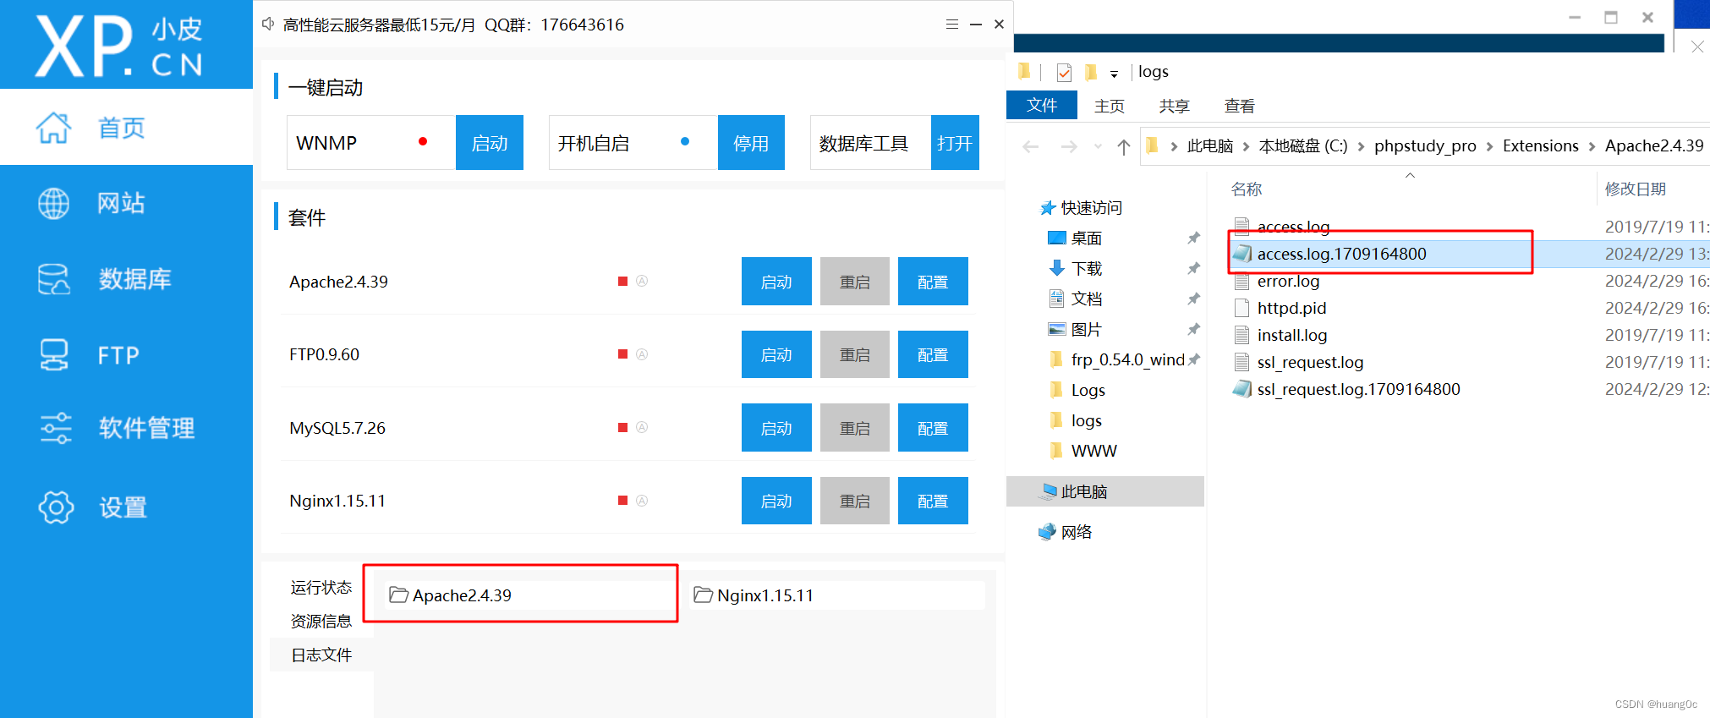Open the 主页 ribbon tab
The height and width of the screenshot is (718, 1710).
(x=1109, y=106)
